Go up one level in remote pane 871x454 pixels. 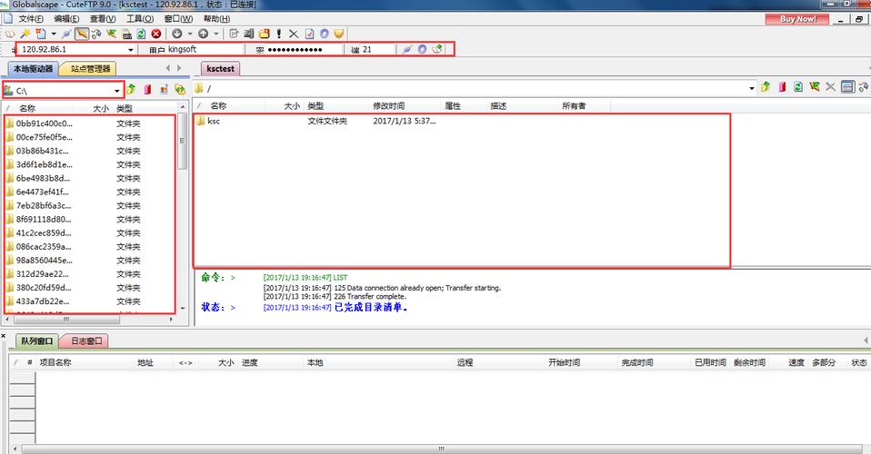tap(766, 87)
